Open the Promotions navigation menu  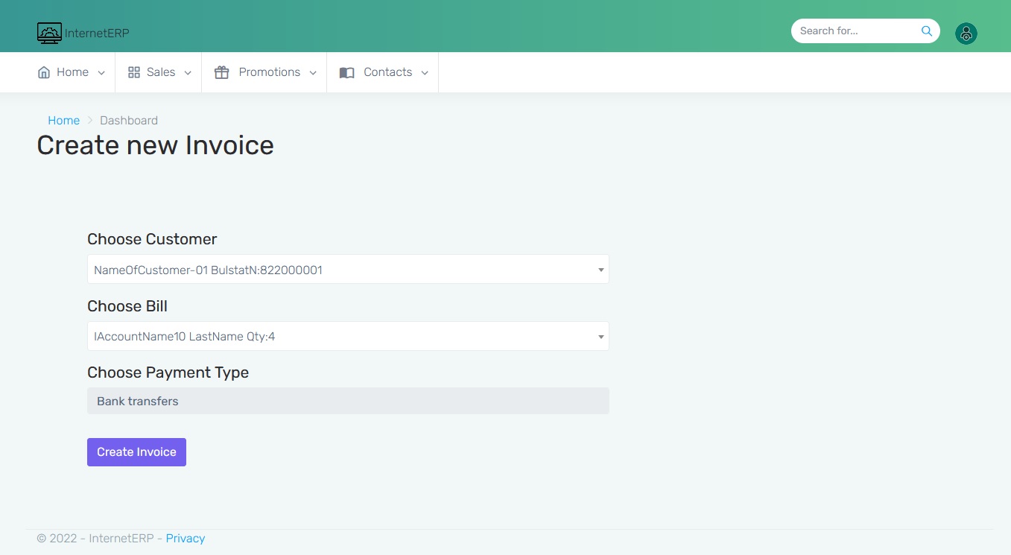pyautogui.click(x=265, y=72)
